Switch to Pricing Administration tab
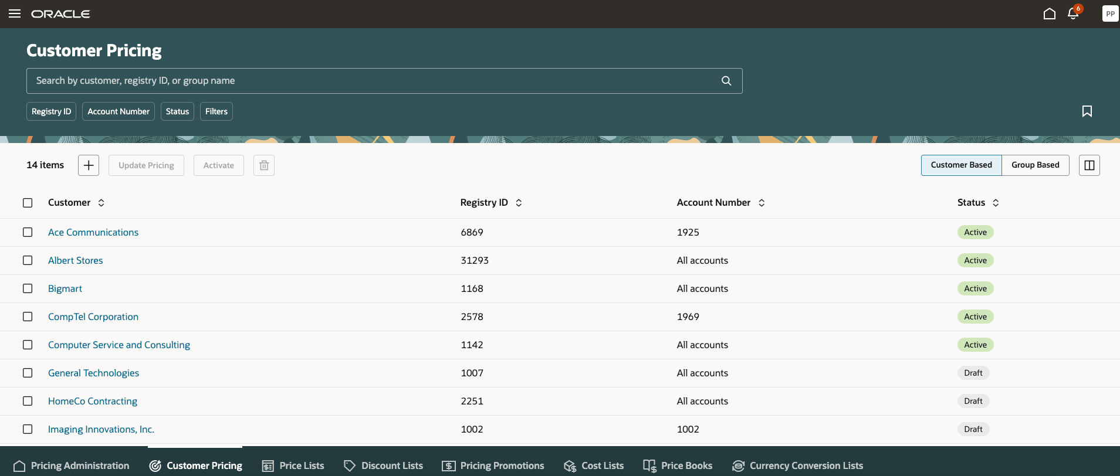Screen dimensions: 1120x476 [71, 465]
